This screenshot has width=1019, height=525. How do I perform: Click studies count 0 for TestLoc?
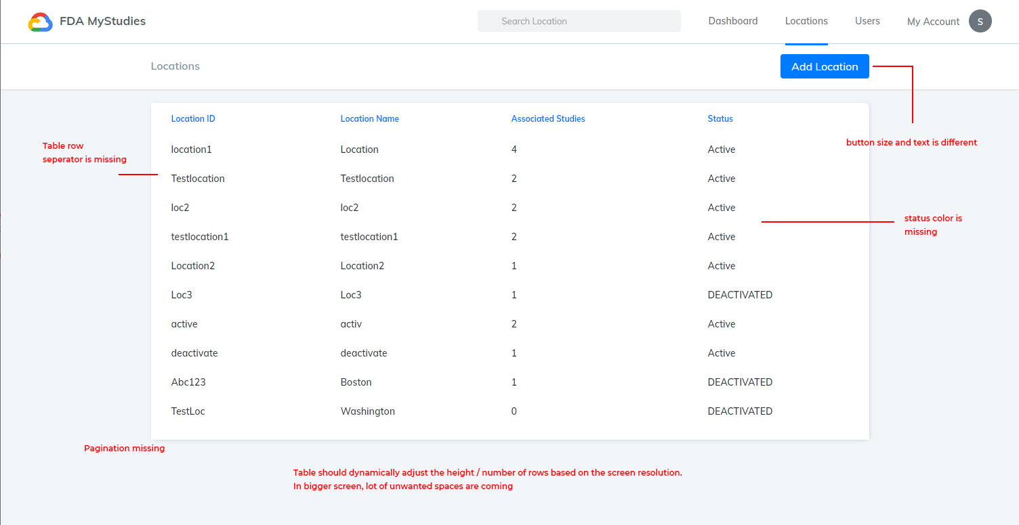pyautogui.click(x=514, y=411)
